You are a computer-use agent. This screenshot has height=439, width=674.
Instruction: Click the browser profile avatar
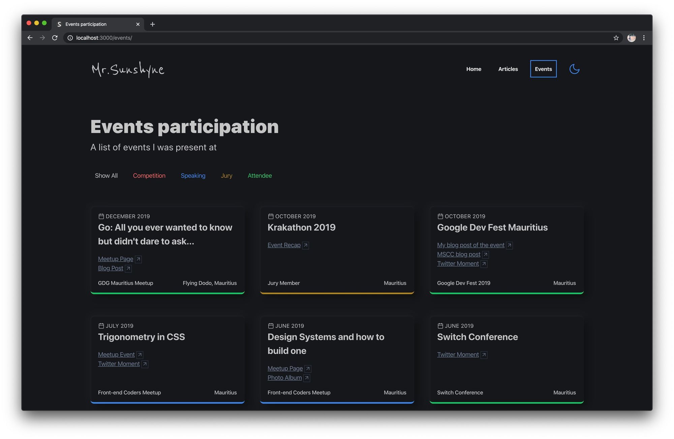click(x=631, y=38)
